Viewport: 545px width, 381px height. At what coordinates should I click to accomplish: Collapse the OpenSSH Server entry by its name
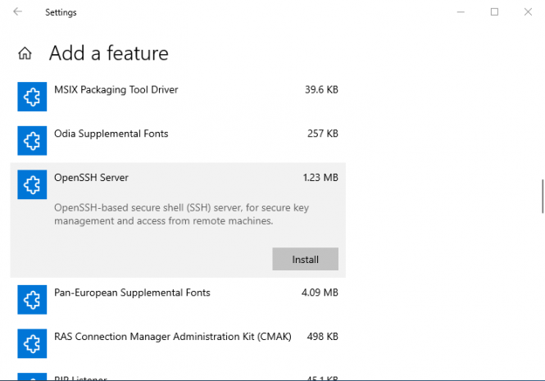[x=91, y=178]
